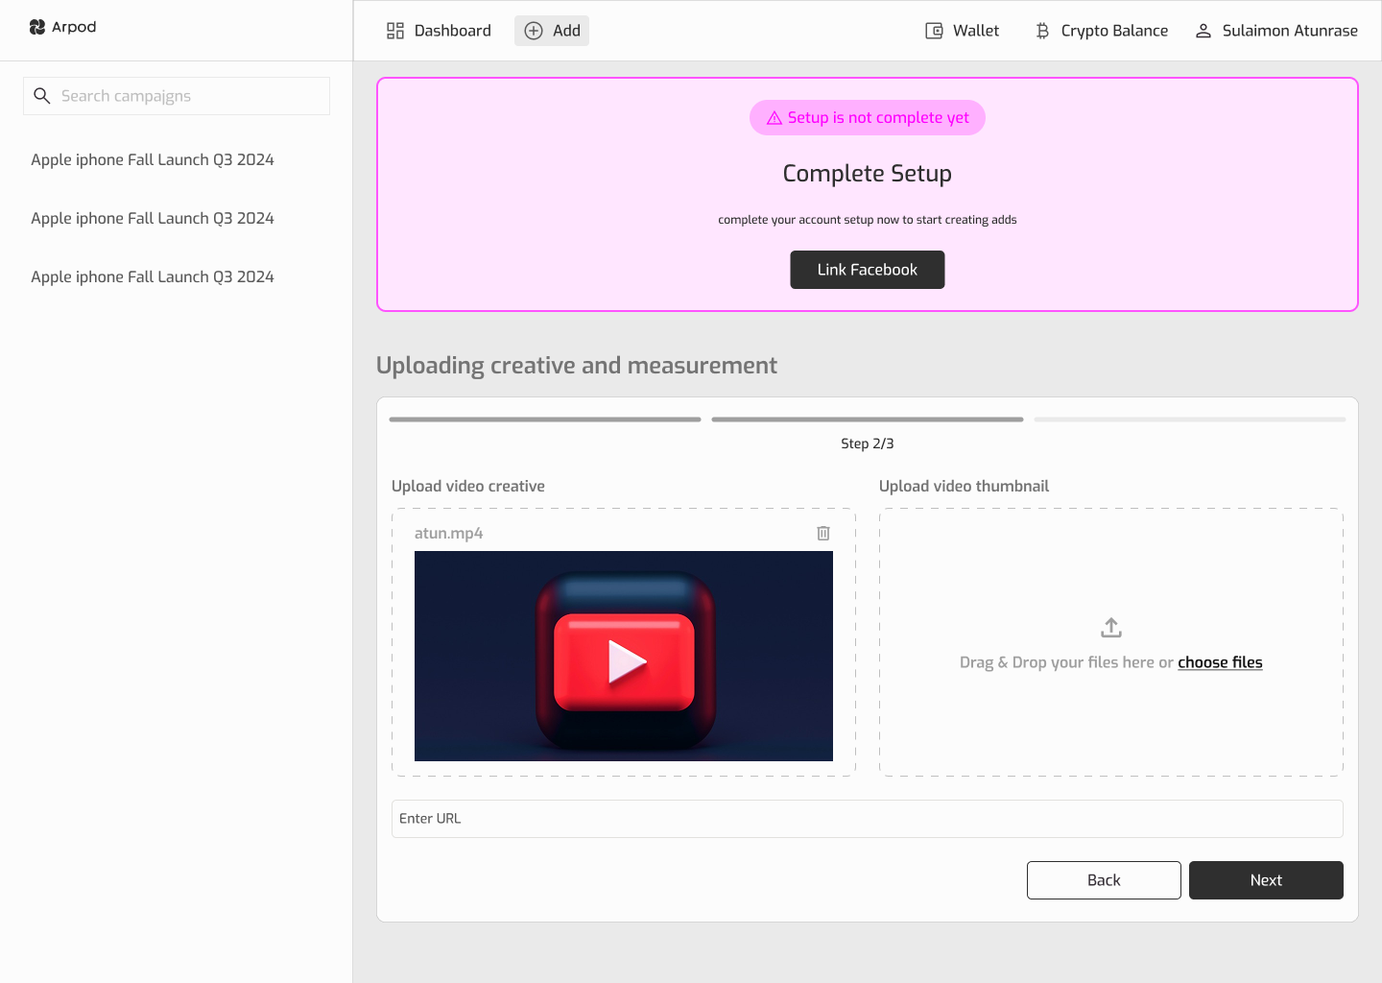Click the plus circle Add icon

[534, 31]
